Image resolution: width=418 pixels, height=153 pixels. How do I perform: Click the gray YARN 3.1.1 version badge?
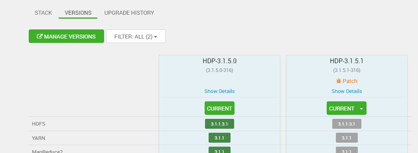pos(347,138)
